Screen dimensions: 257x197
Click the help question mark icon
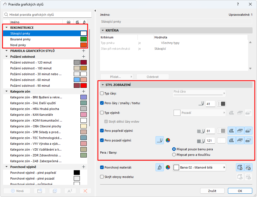(238, 4)
